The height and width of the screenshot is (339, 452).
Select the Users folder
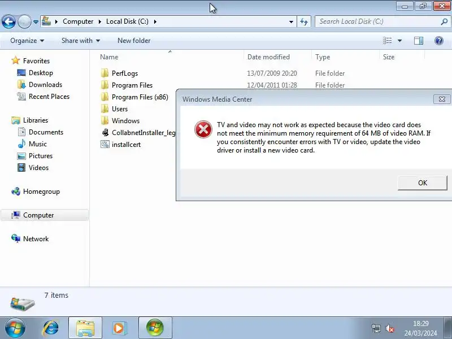click(x=120, y=108)
